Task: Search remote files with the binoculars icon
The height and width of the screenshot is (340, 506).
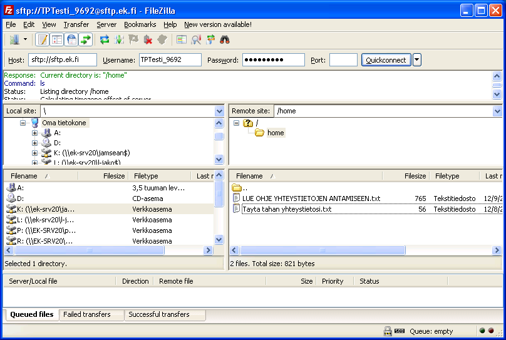Action: click(225, 40)
